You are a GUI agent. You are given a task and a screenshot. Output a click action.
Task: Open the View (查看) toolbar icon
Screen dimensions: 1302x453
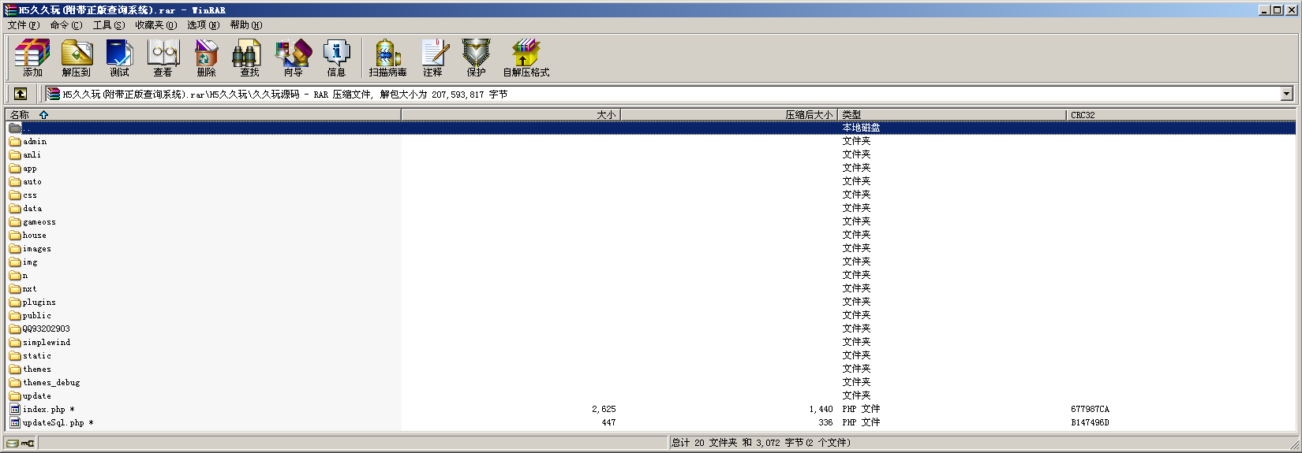[163, 58]
